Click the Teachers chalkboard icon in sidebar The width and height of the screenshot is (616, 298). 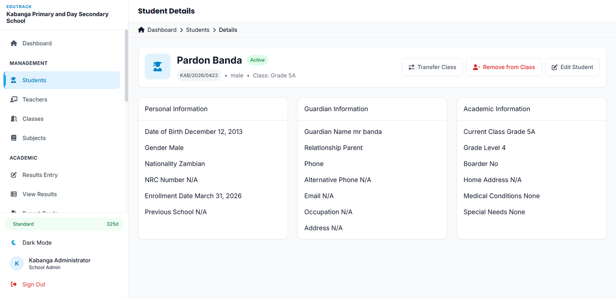point(14,99)
